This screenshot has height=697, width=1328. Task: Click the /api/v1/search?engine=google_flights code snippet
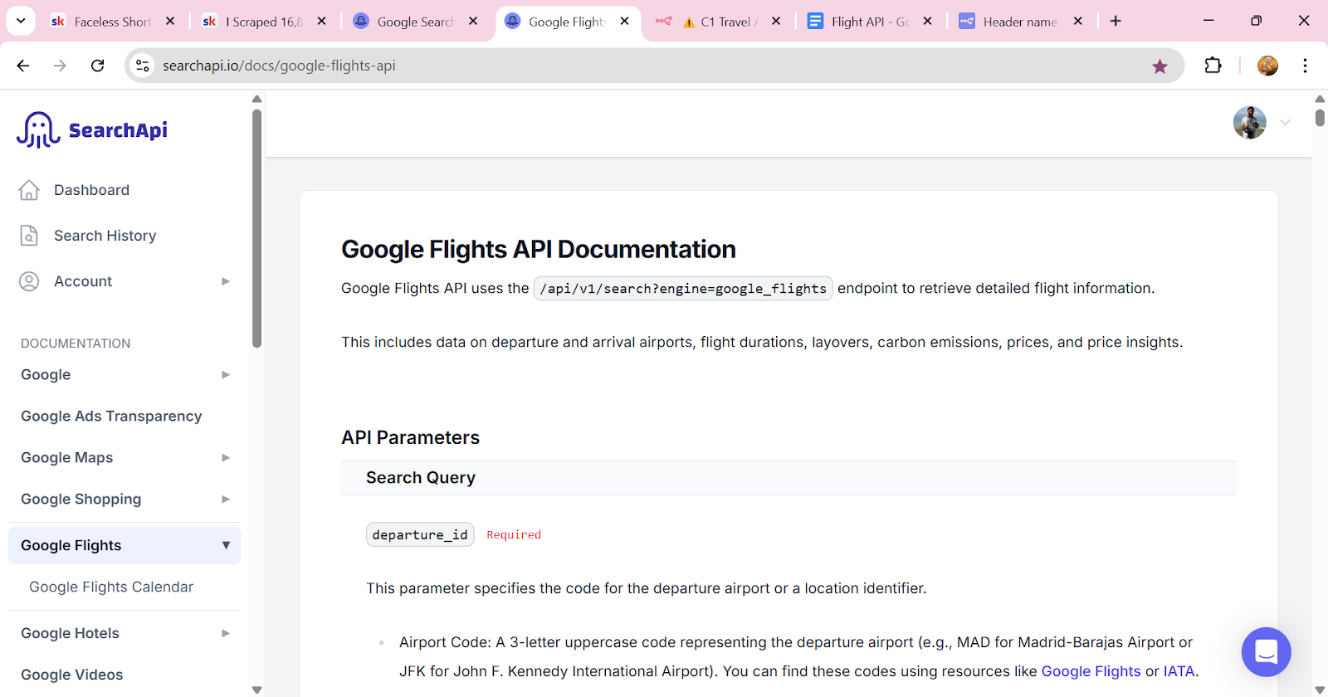[683, 288]
